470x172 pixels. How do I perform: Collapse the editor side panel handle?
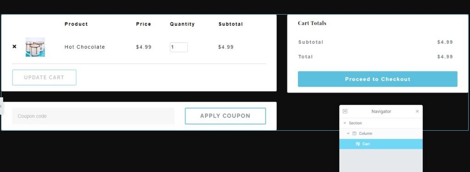click(x=1, y=106)
